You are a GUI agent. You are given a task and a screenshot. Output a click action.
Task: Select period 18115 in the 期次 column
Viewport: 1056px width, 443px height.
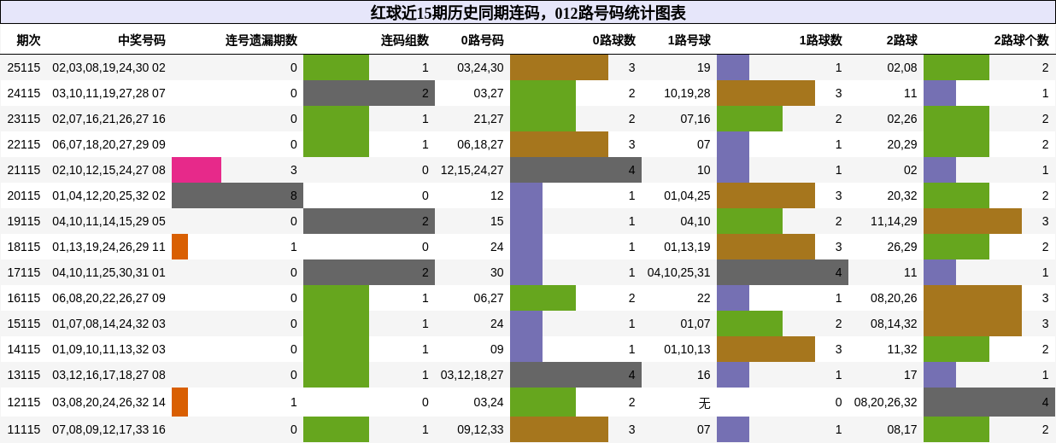[x=24, y=247]
